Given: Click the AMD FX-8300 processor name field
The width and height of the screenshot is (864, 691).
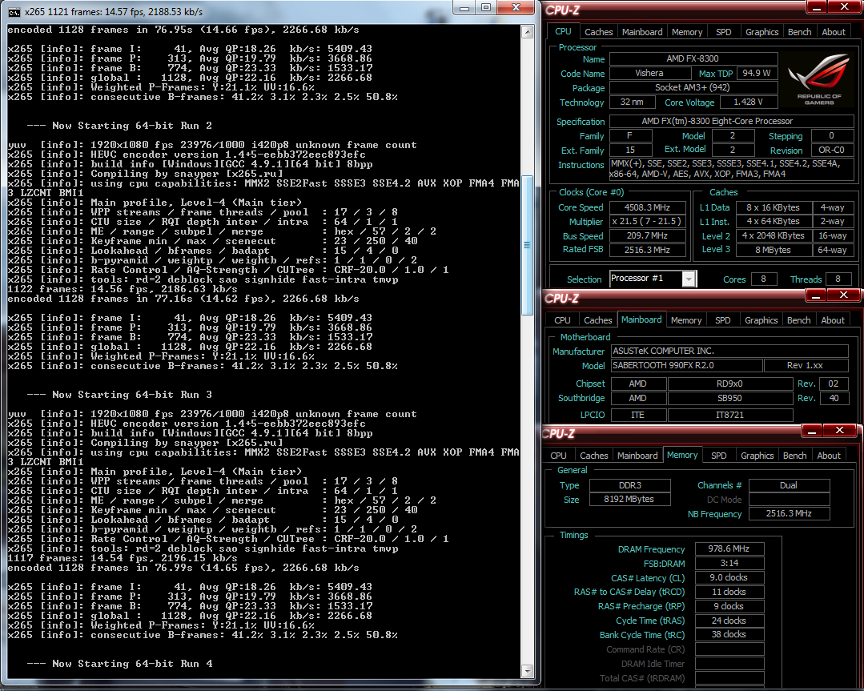Looking at the screenshot, I should tap(693, 59).
